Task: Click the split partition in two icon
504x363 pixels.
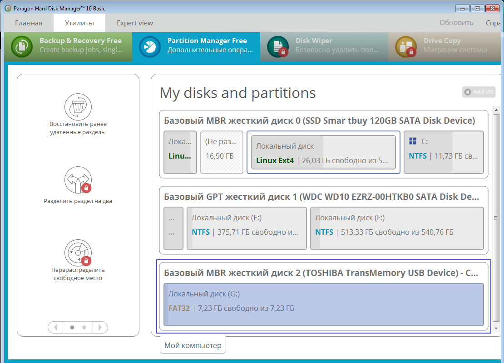Action: point(78,180)
